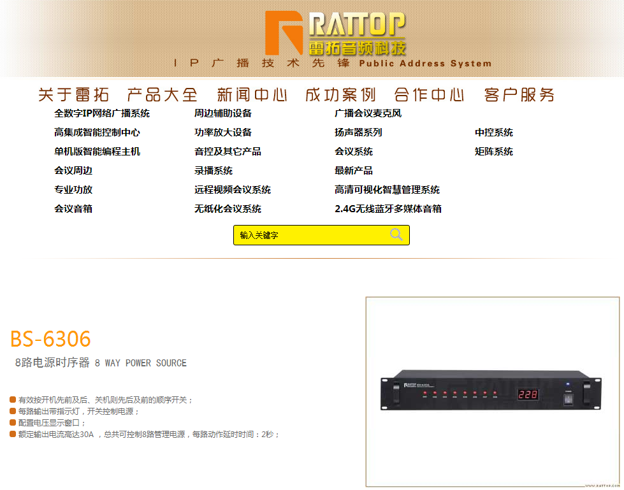
Task: Open 高清可视化智慧管理系统 link
Action: point(388,190)
